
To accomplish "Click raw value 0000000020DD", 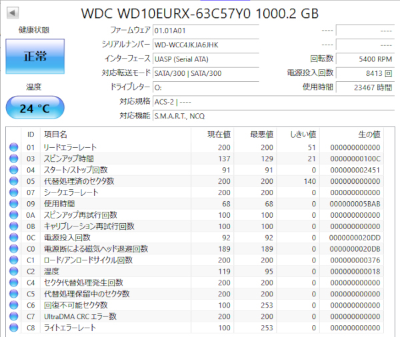I will pos(355,238).
